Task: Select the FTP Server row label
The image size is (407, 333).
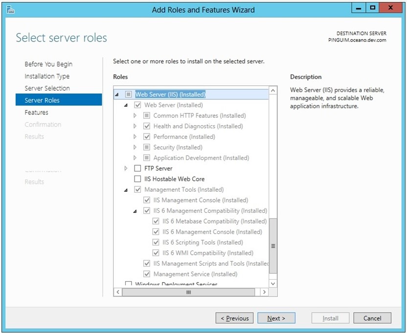Action: [158, 168]
